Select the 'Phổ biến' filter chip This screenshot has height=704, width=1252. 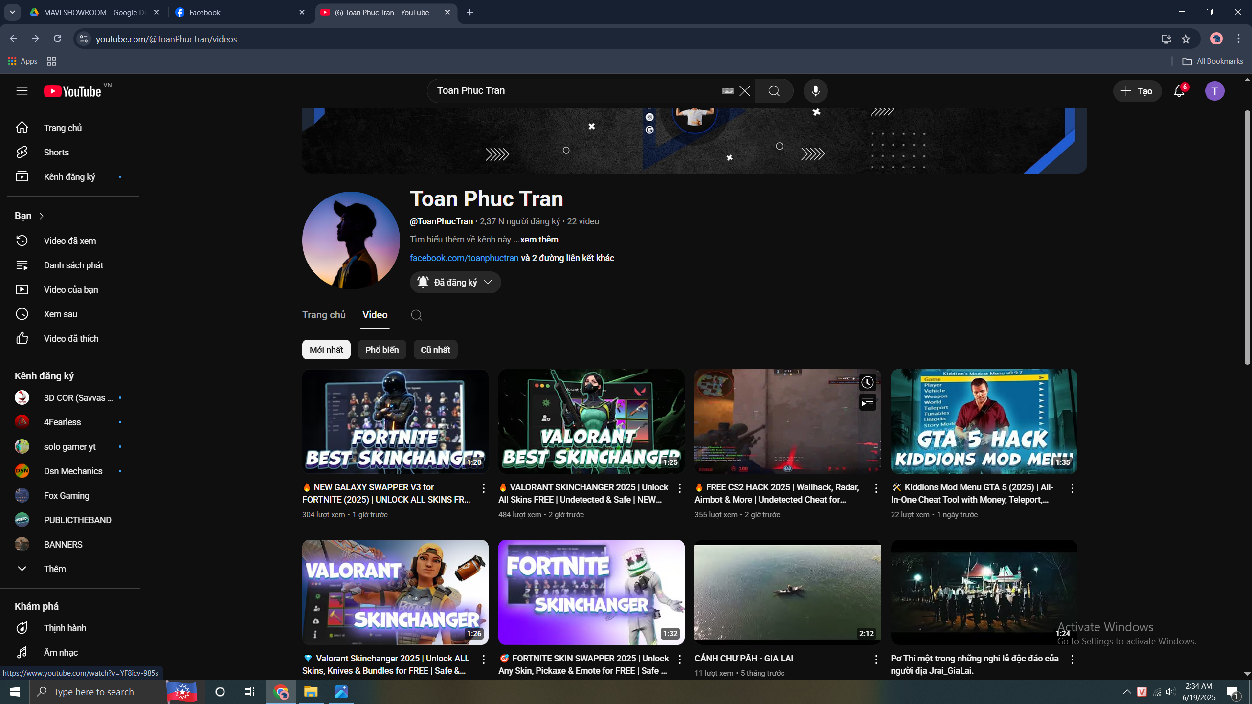(x=382, y=350)
